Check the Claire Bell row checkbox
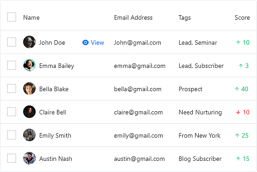 click(12, 112)
